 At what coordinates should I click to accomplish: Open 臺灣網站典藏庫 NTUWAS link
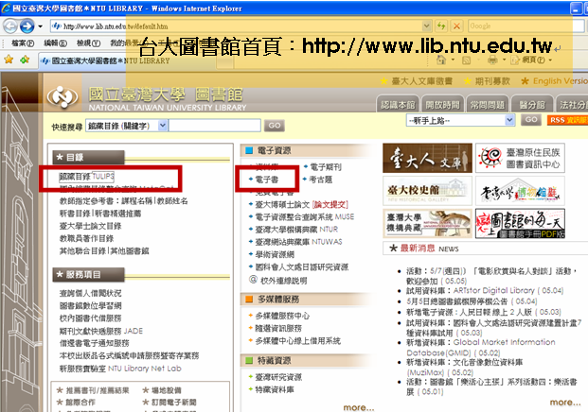[298, 242]
